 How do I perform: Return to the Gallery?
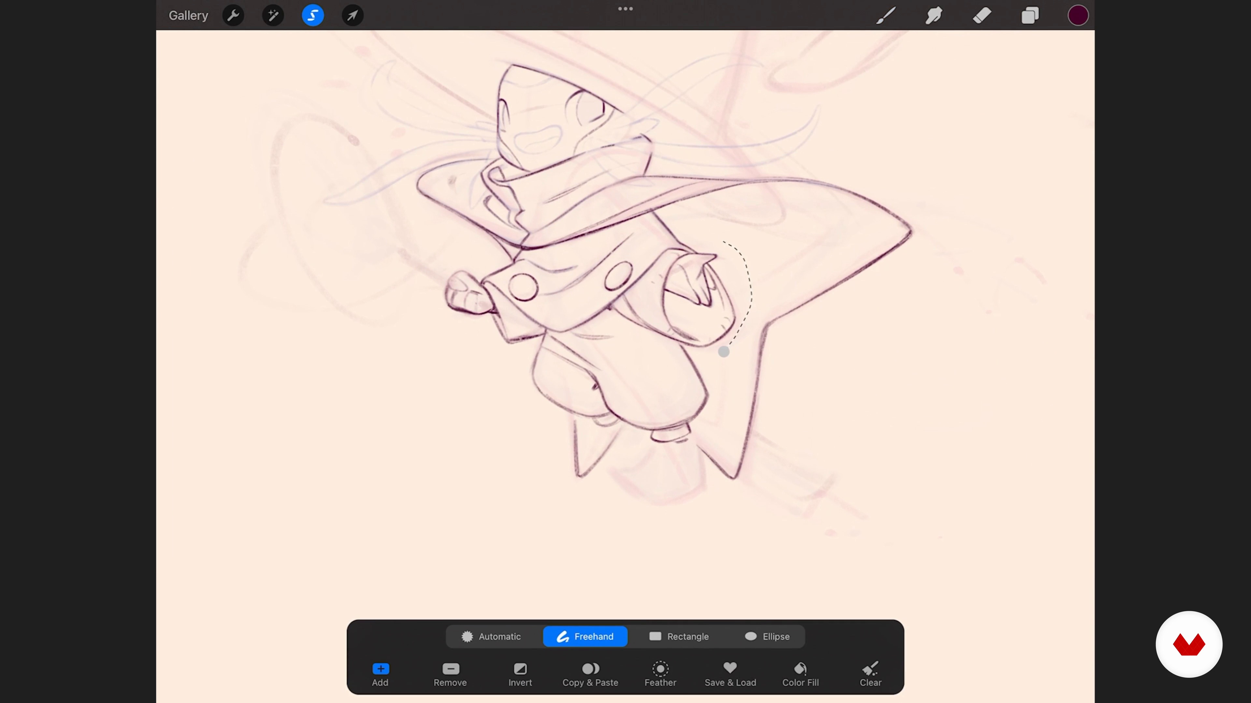pos(188,16)
